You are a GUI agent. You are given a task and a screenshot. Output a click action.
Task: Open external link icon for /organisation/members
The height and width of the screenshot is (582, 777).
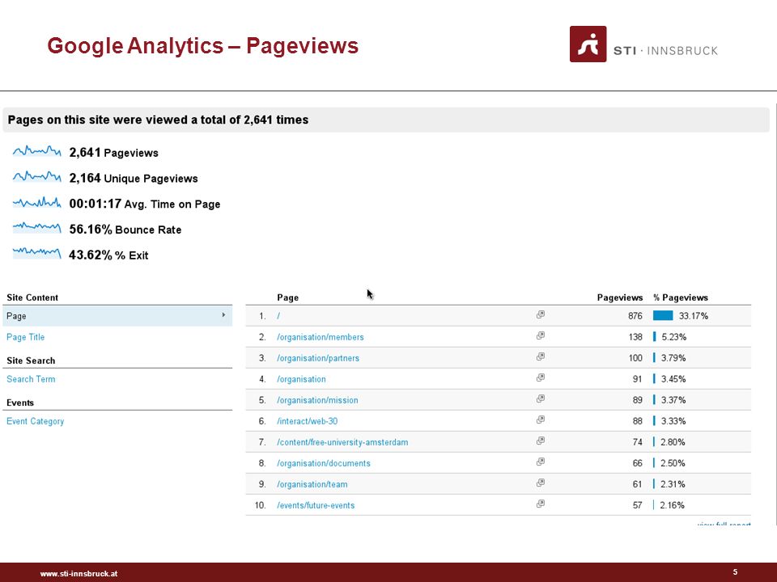pos(541,335)
